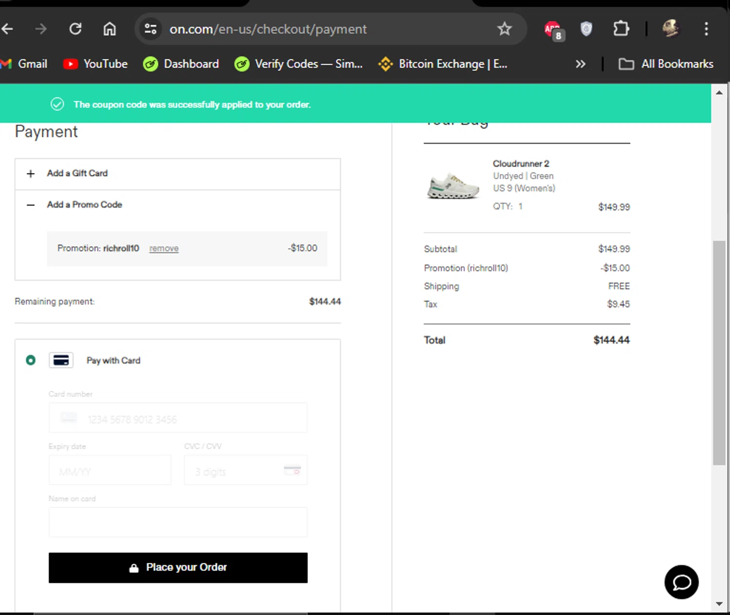Click the Total $144.44 amount
This screenshot has width=730, height=615.
pos(611,340)
